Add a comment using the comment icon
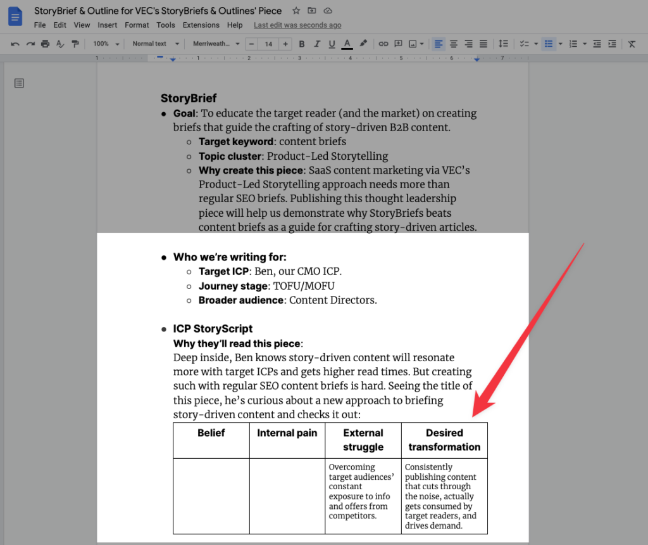 click(398, 44)
